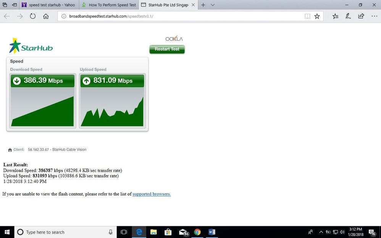Open Microsoft Word from the taskbar
Screen dimensions: 381x238
tap(211, 232)
